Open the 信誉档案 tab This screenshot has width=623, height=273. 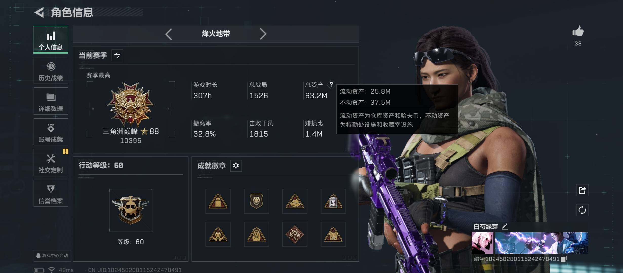pyautogui.click(x=51, y=193)
